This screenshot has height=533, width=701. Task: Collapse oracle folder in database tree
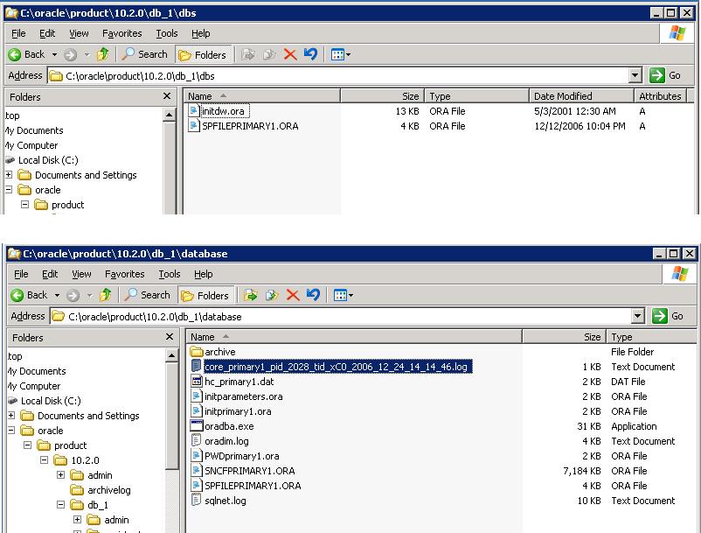click(11, 431)
